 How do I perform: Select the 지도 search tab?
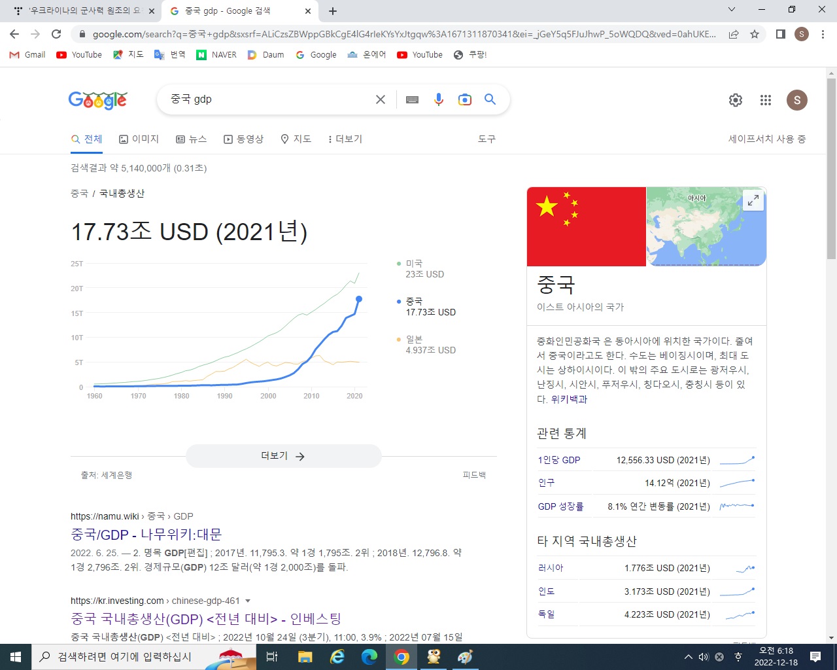click(x=296, y=139)
